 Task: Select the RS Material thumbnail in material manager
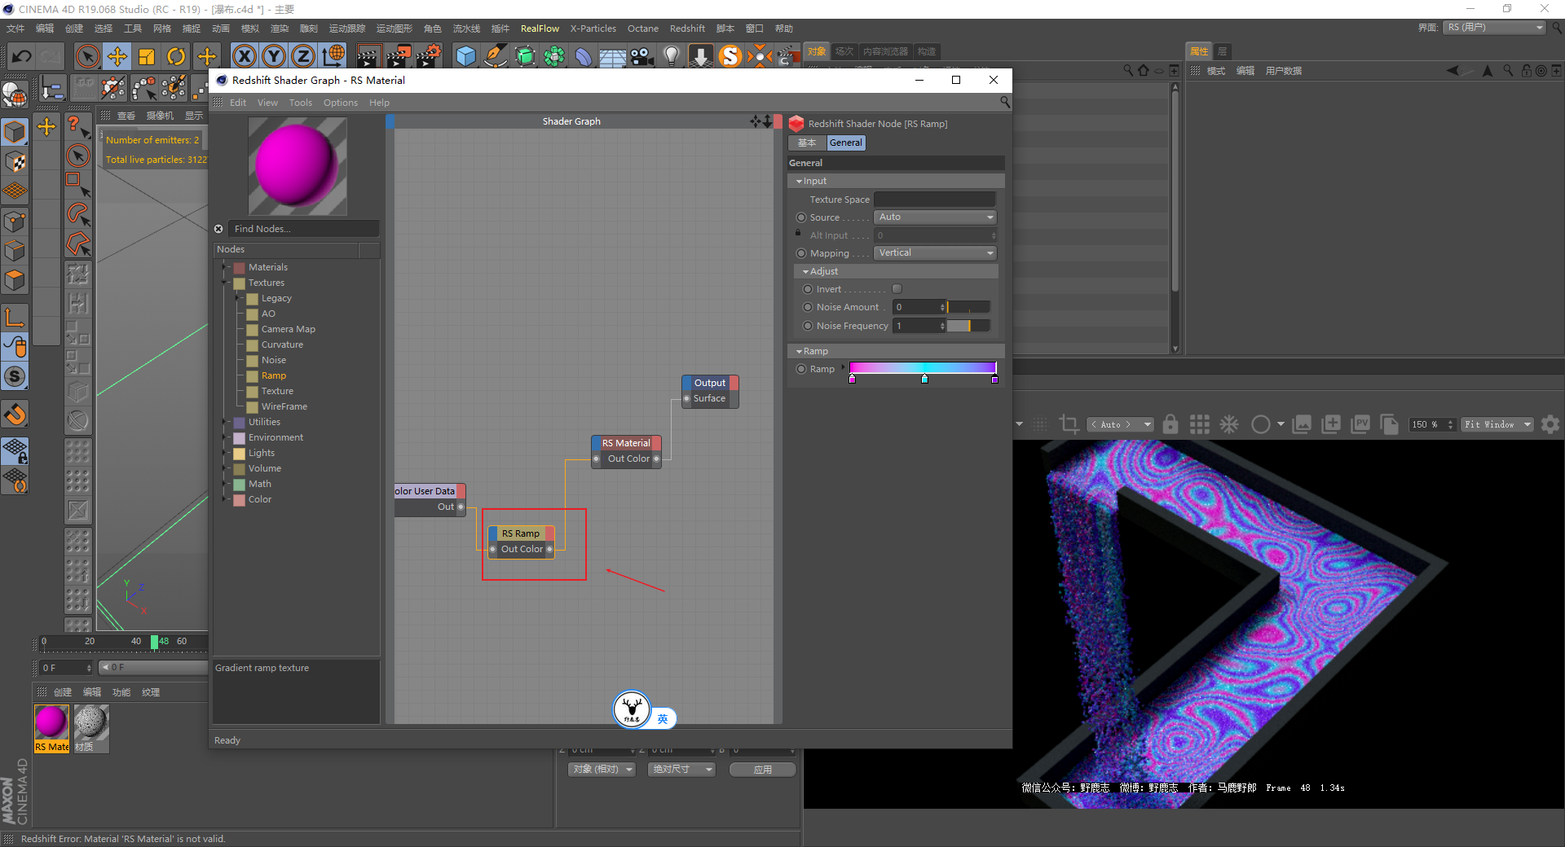pyautogui.click(x=51, y=729)
